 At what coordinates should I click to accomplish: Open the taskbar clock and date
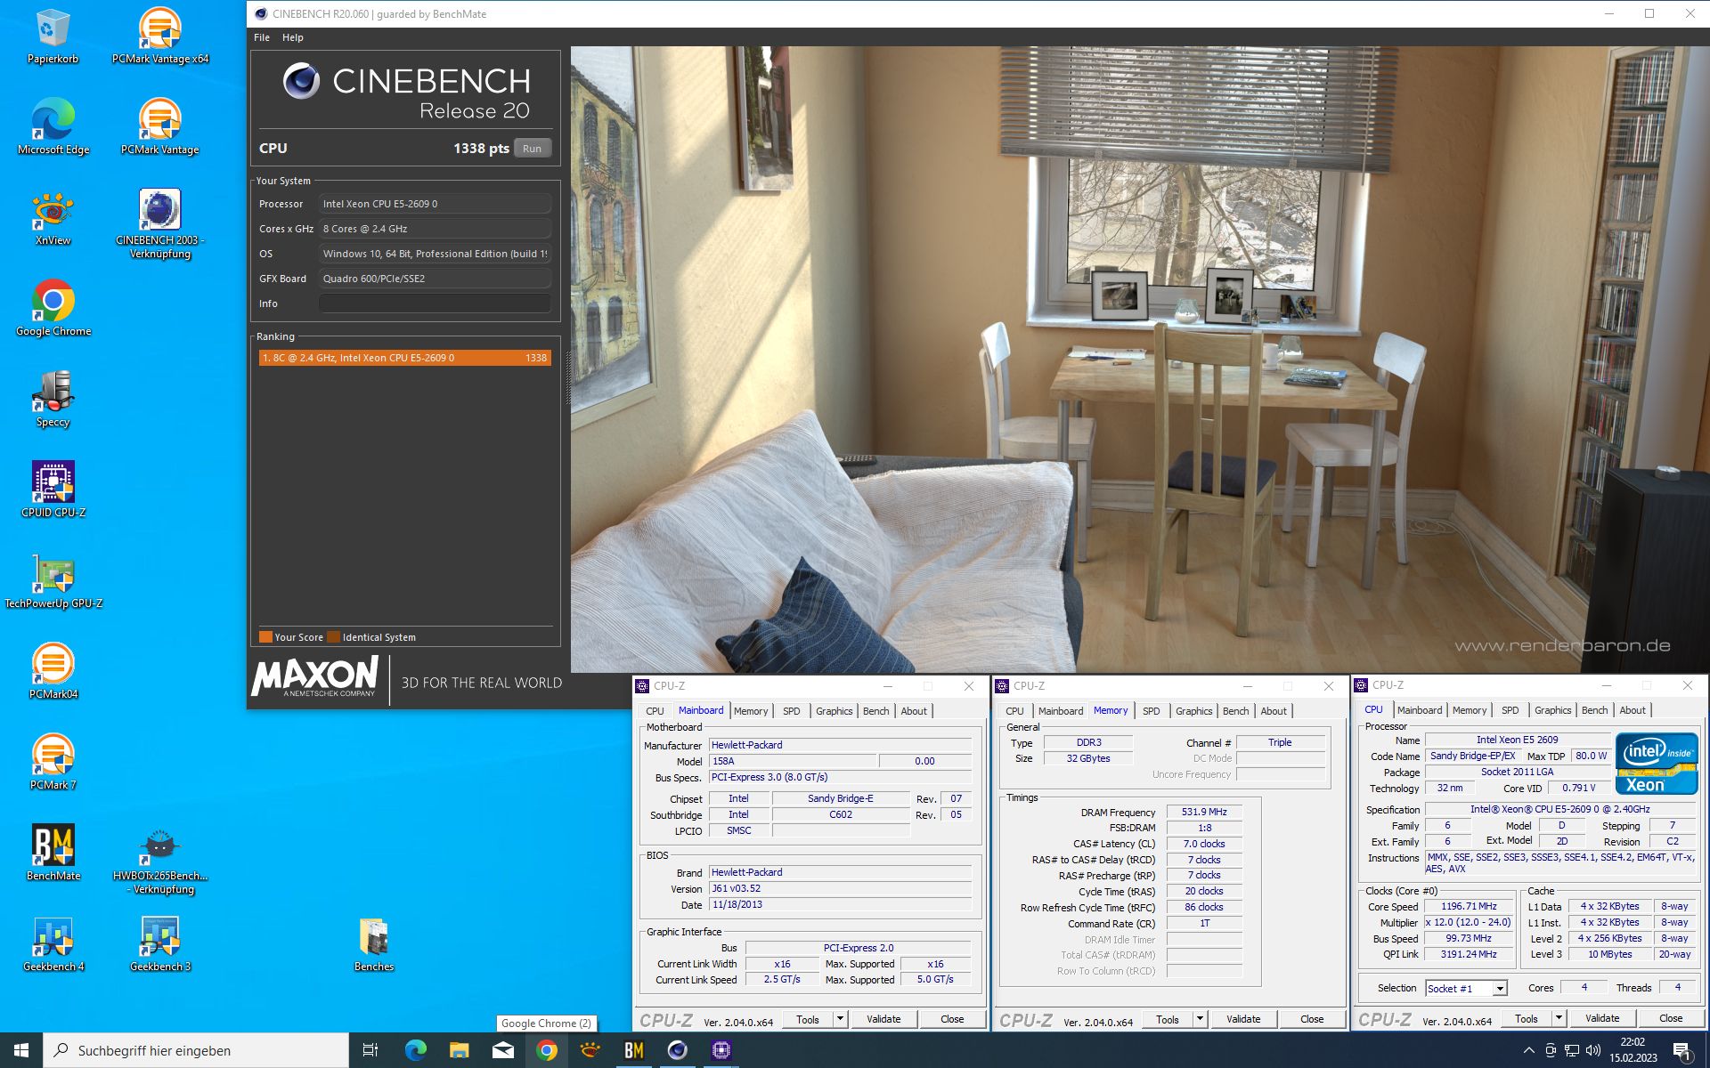pos(1633,1050)
